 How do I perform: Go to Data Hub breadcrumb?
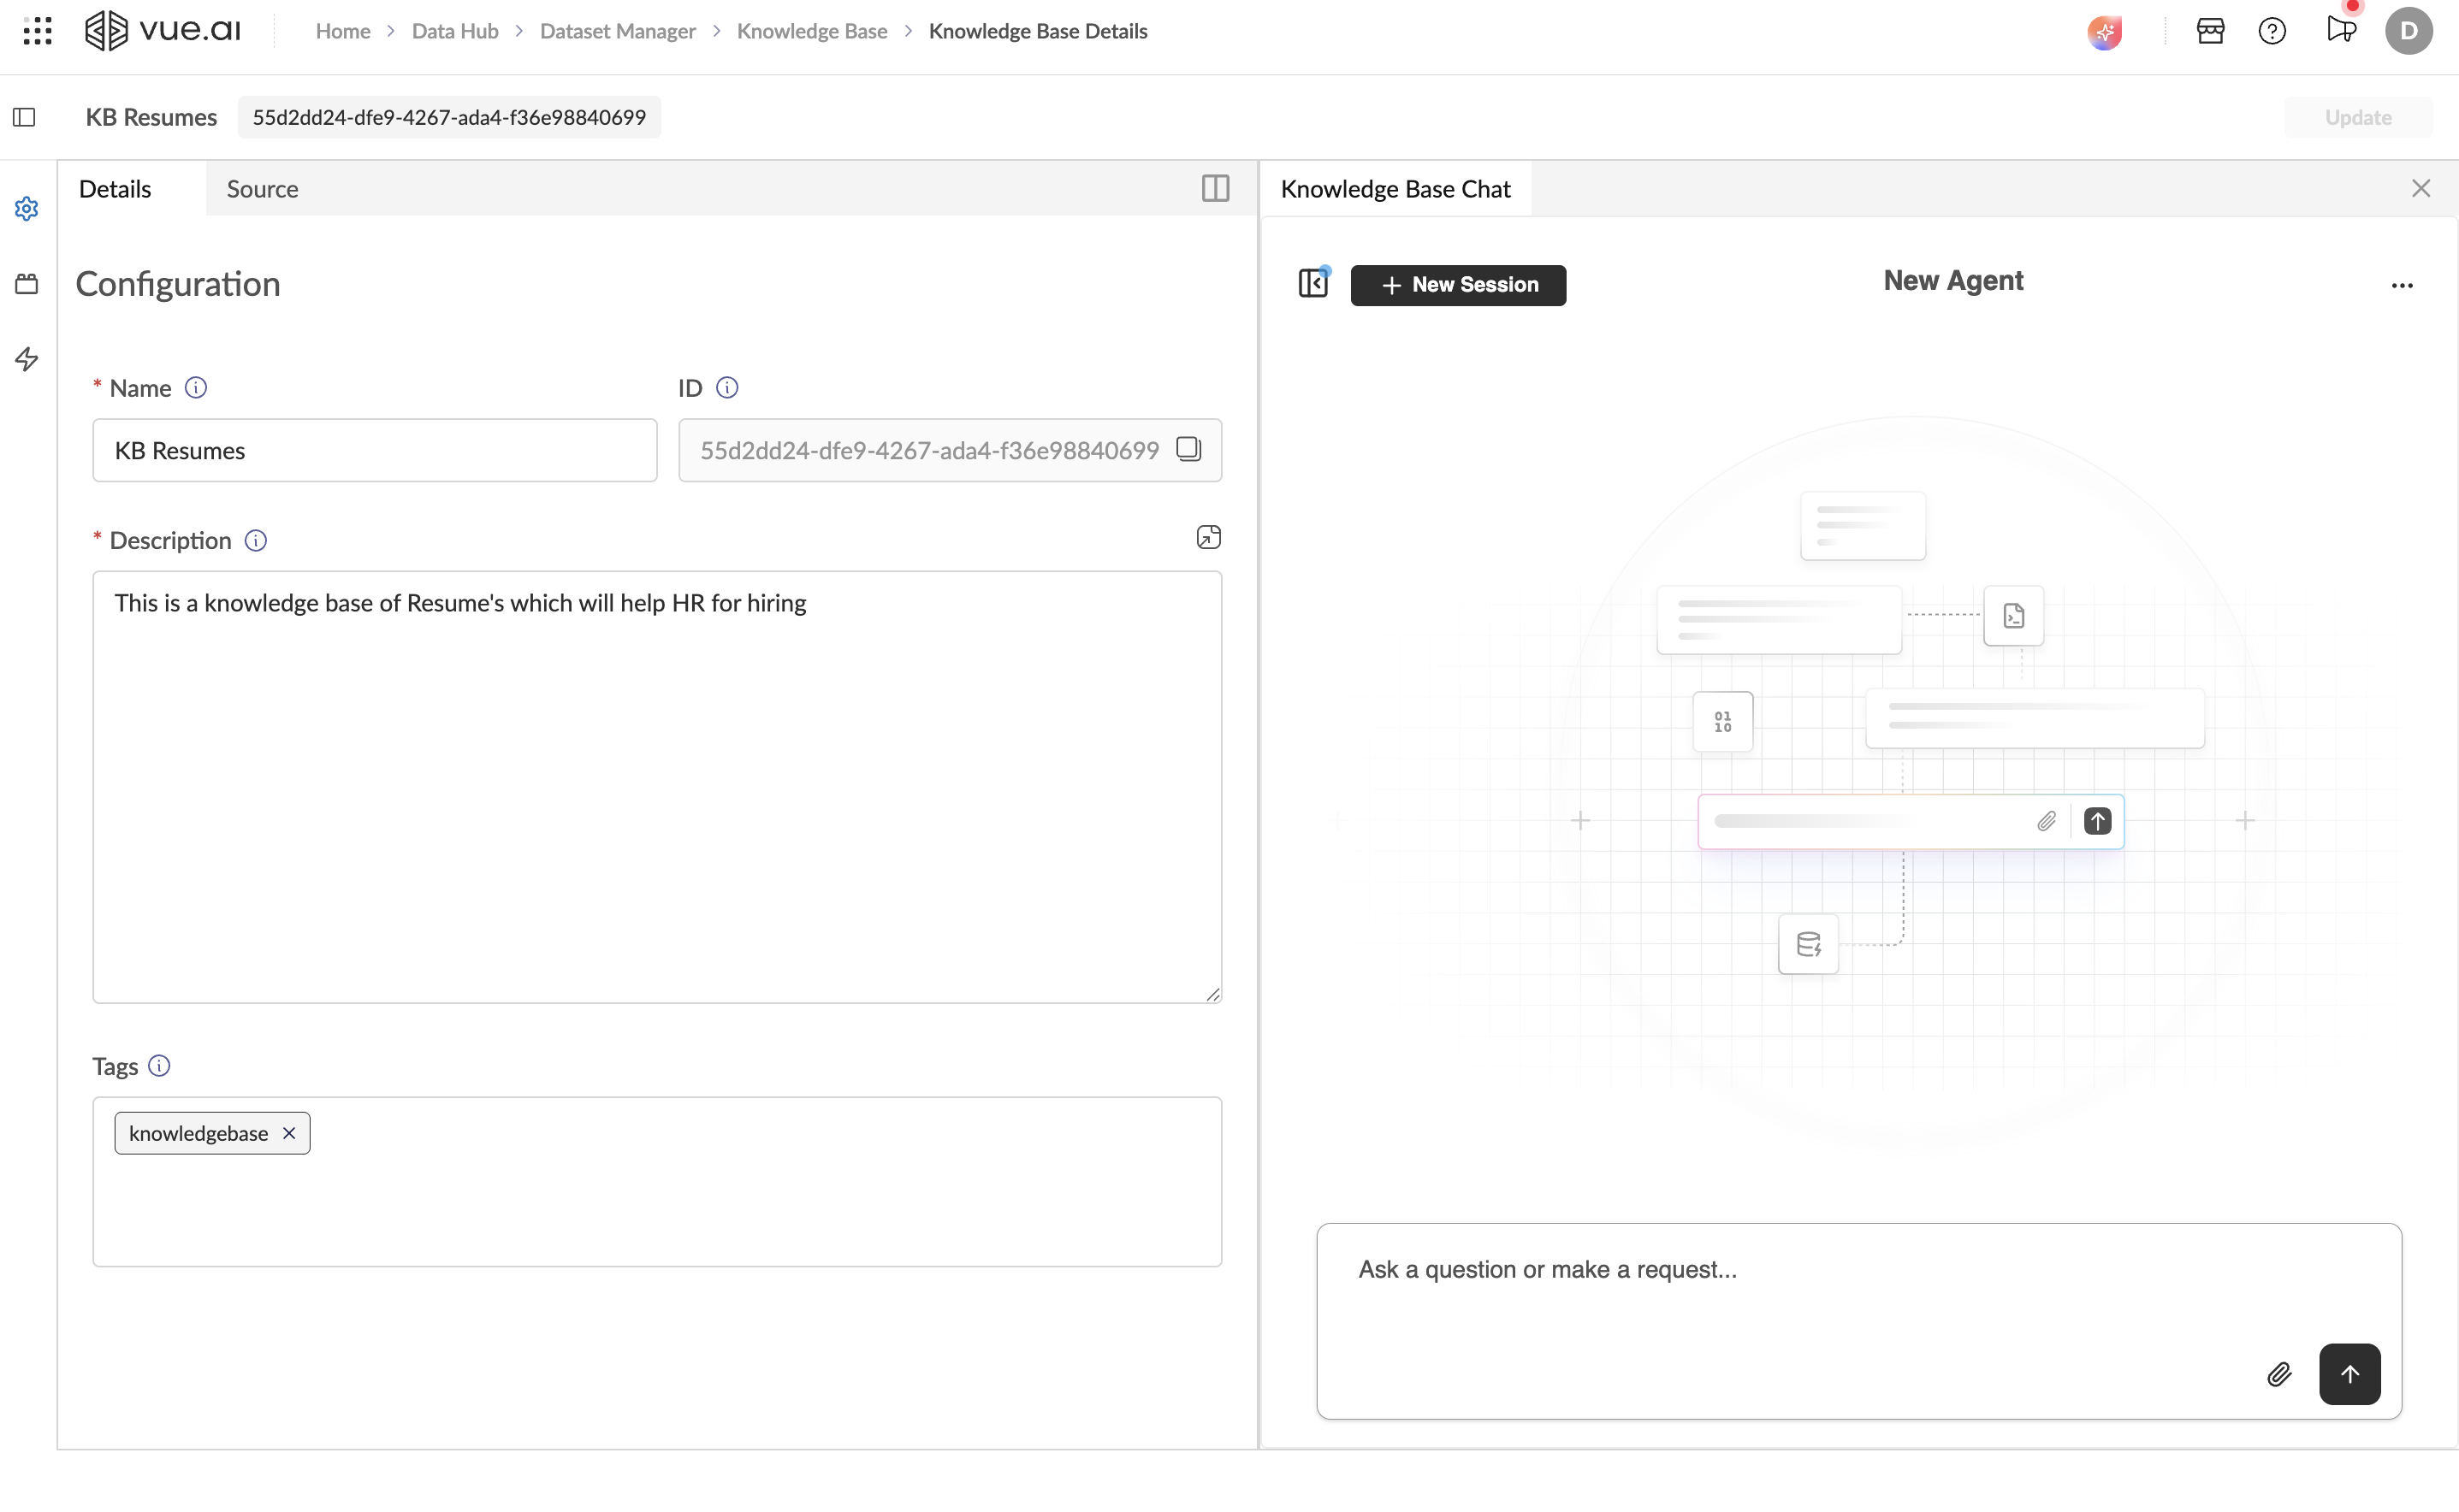point(455,31)
